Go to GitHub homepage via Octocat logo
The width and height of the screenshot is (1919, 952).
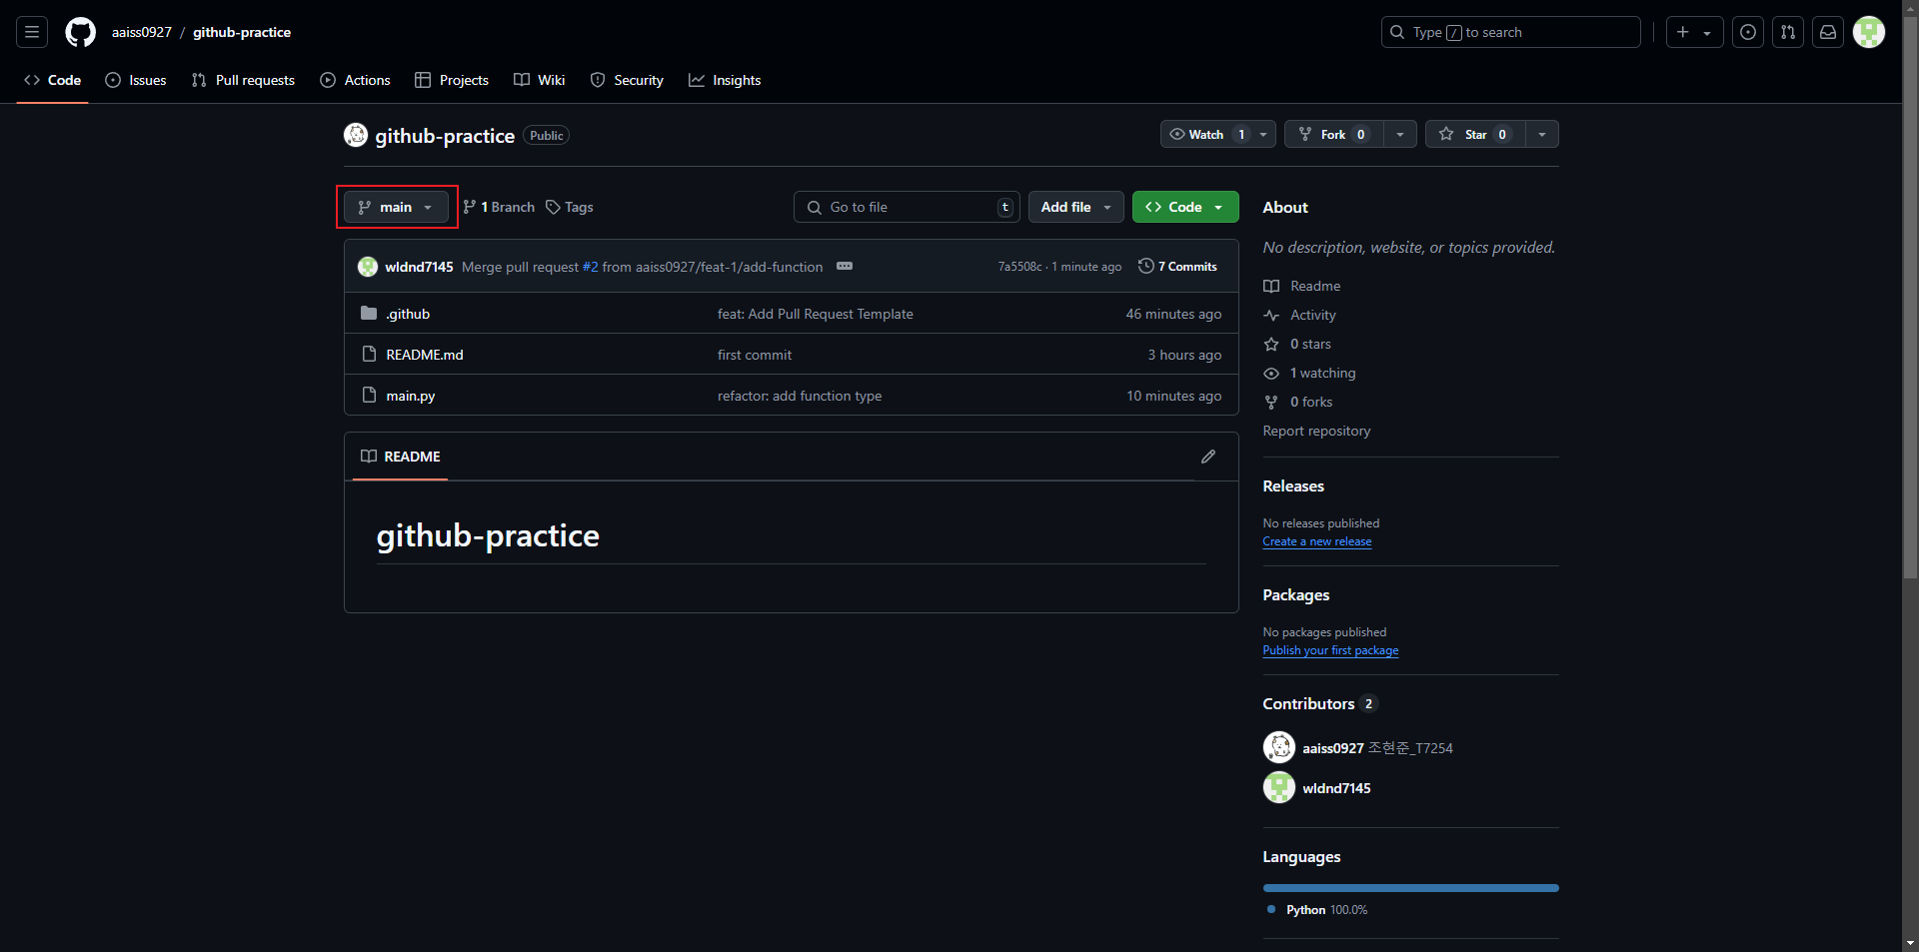81,32
